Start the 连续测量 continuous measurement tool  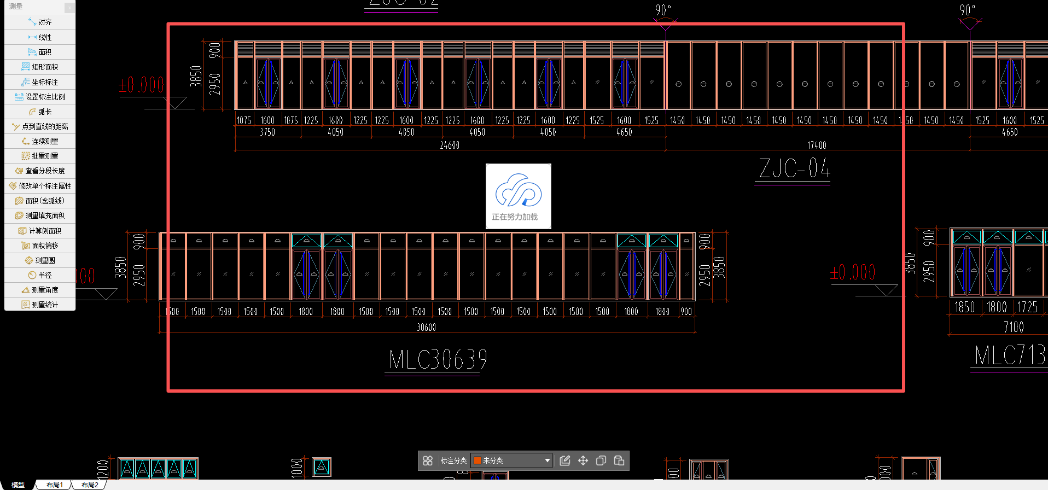pos(40,141)
